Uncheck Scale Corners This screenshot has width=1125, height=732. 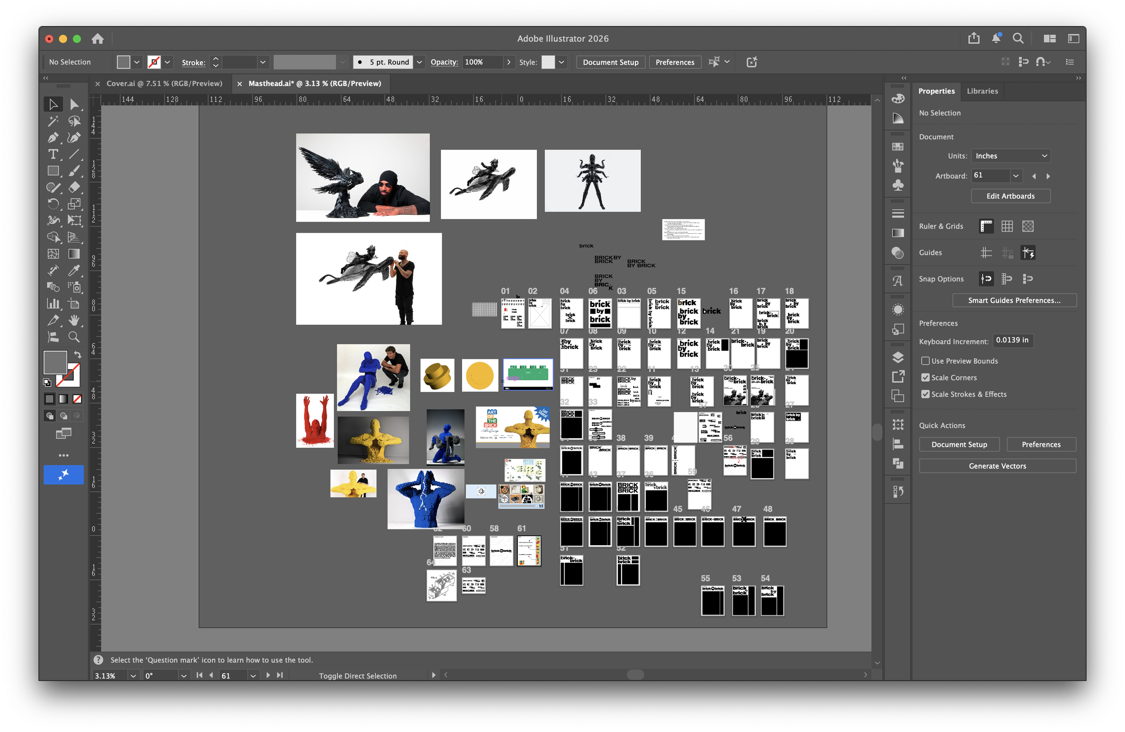tap(925, 377)
